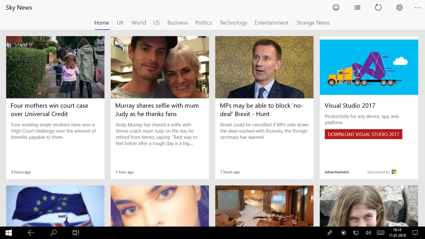Switch to the World tab
Viewport: 425px width, 239px height.
(139, 23)
